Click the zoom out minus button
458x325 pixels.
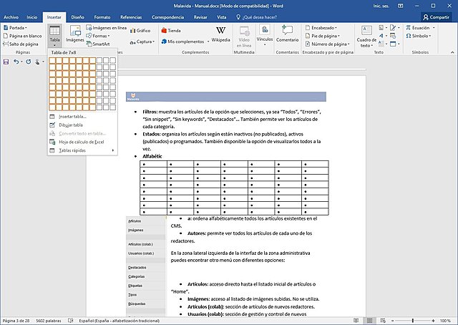point(393,321)
